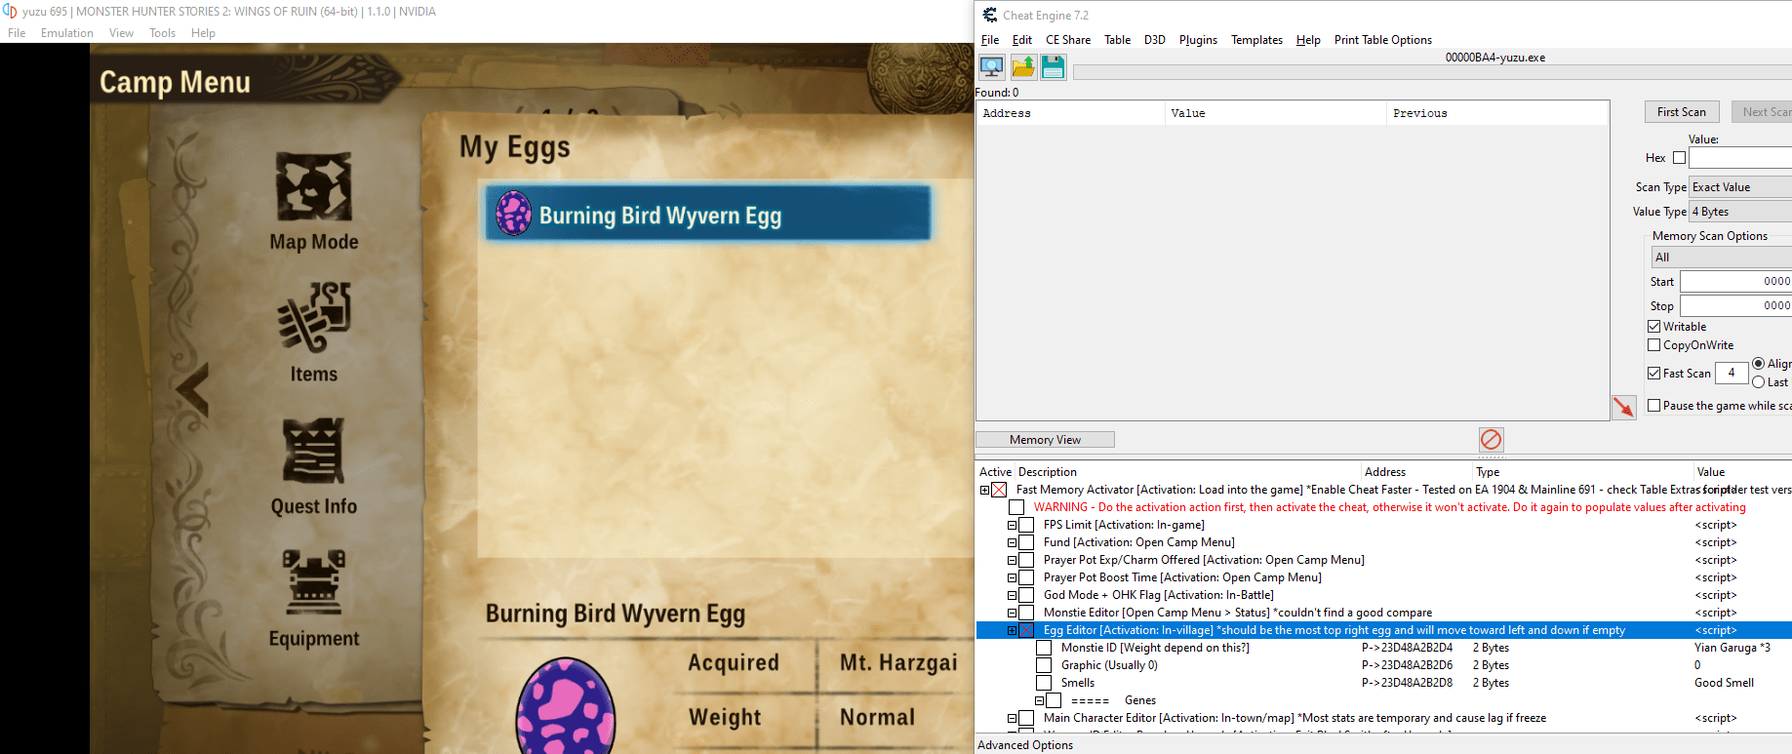
Task: Select the Alignment radio button
Action: [1759, 364]
